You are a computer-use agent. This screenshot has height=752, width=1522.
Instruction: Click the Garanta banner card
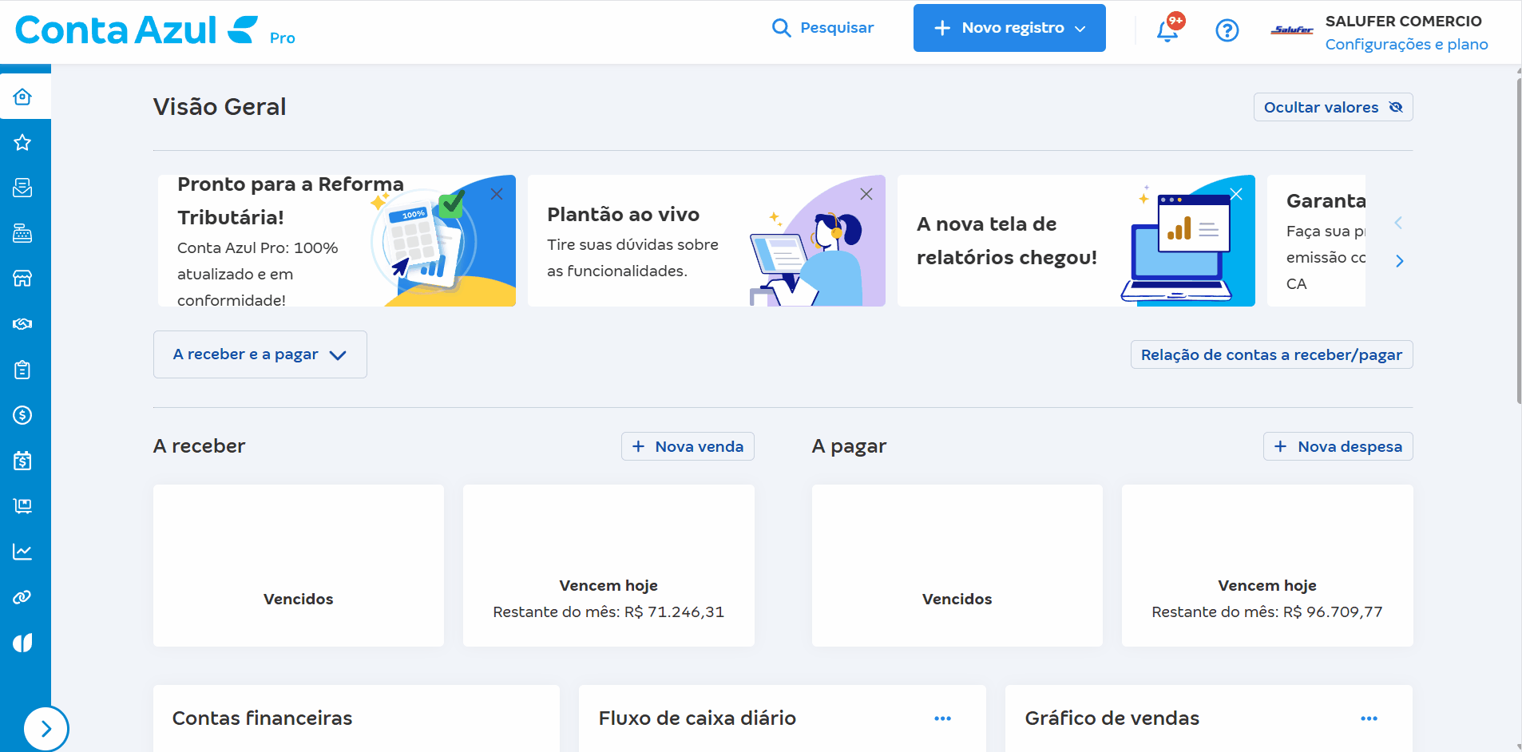[1316, 240]
